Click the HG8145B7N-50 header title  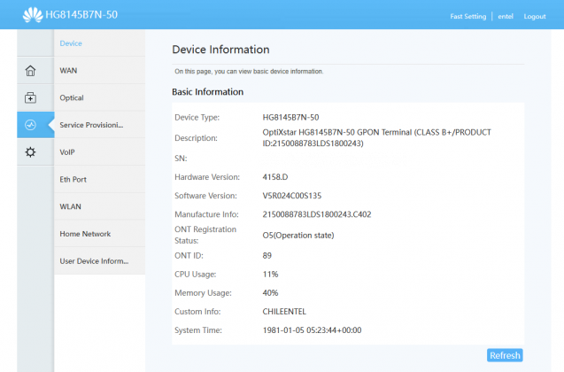coord(81,15)
